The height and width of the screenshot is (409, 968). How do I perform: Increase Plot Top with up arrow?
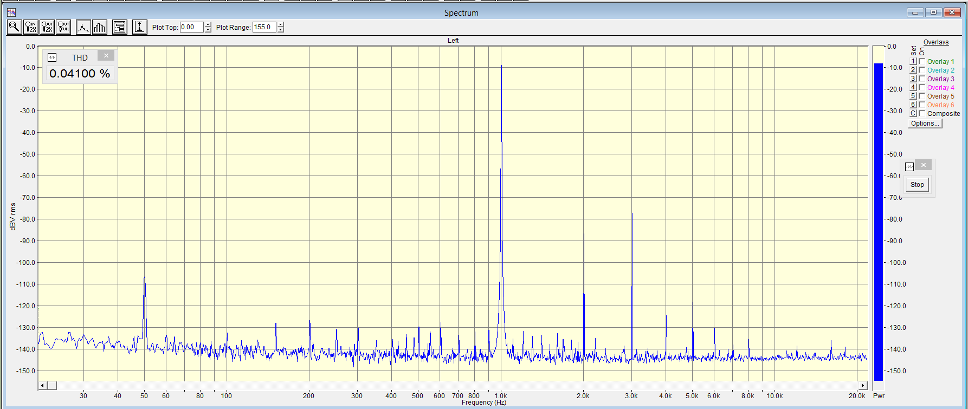pyautogui.click(x=208, y=24)
